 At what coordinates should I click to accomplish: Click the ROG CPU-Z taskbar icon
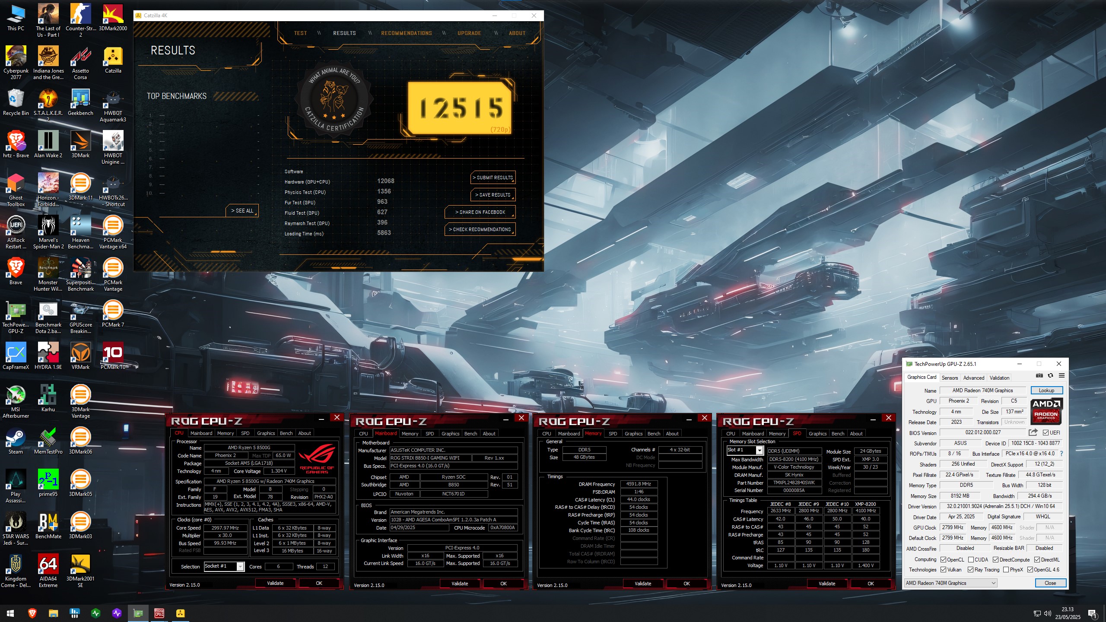tap(159, 613)
